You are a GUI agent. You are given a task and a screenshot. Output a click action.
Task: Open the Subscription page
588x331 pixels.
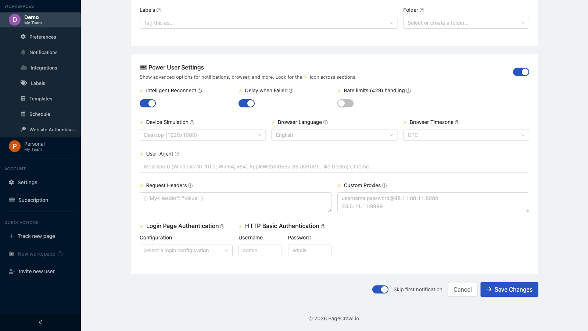coord(33,200)
